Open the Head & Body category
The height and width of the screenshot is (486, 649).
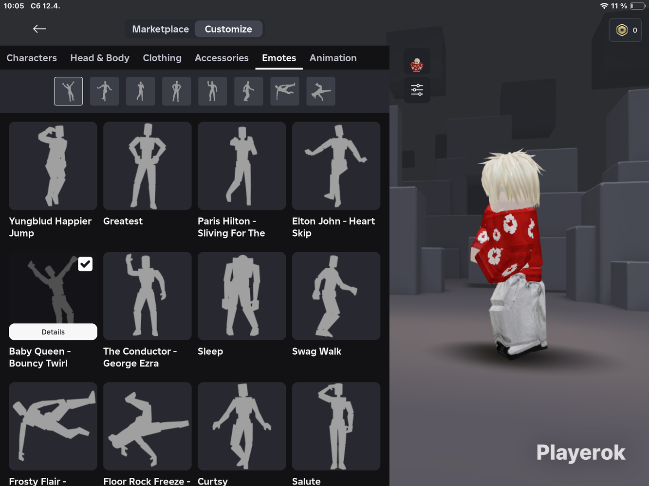tap(100, 58)
